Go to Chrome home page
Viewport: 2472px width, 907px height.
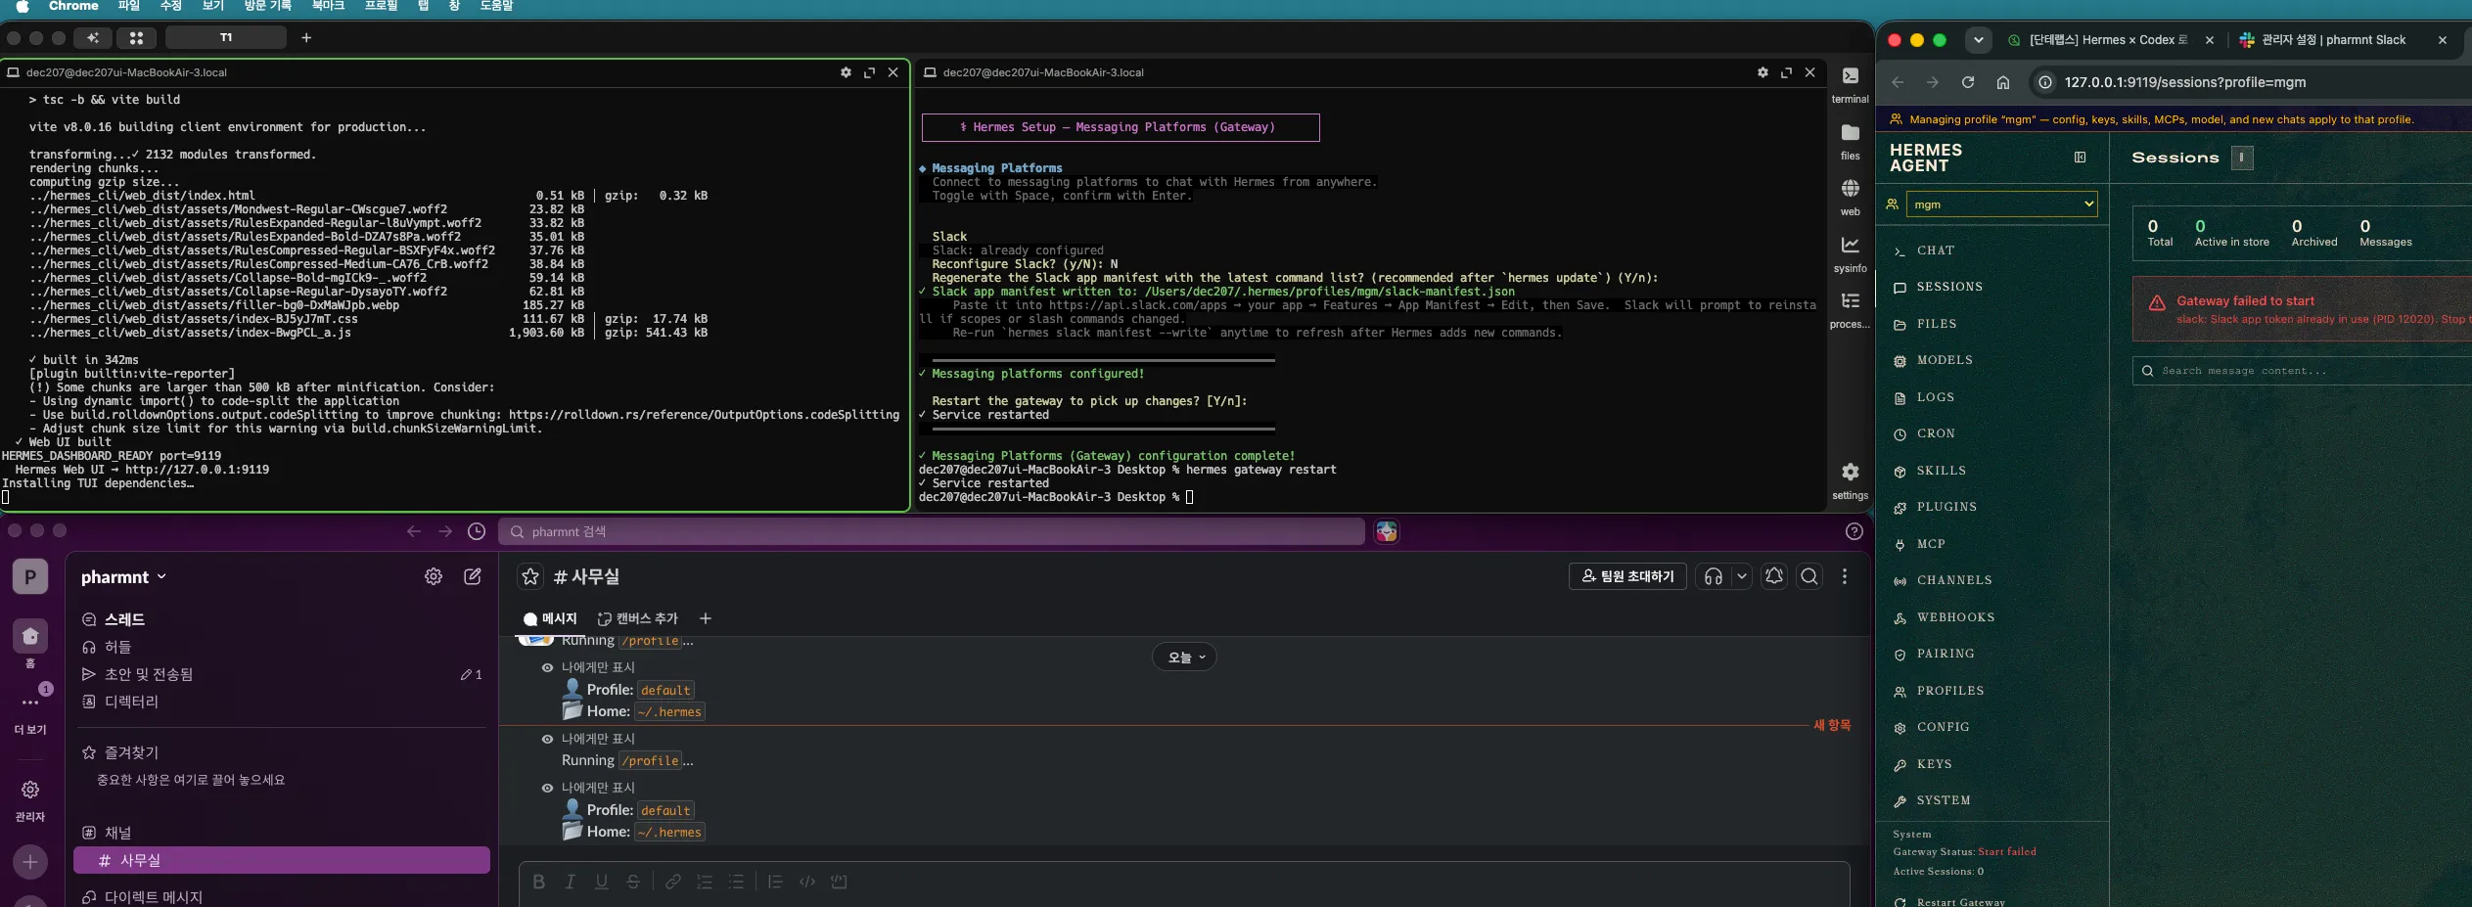2003,82
